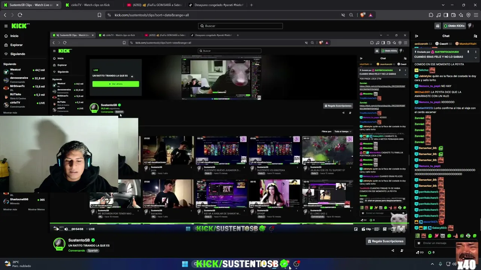Switch to the cirilioTV clips tab
This screenshot has height=270, width=481.
tap(90, 5)
